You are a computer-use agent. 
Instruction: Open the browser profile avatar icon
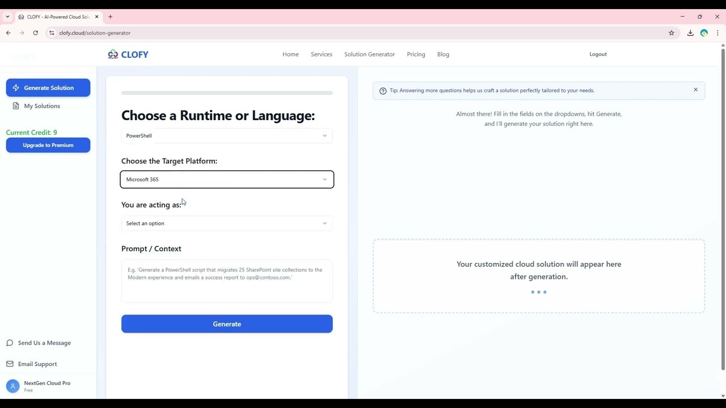704,33
